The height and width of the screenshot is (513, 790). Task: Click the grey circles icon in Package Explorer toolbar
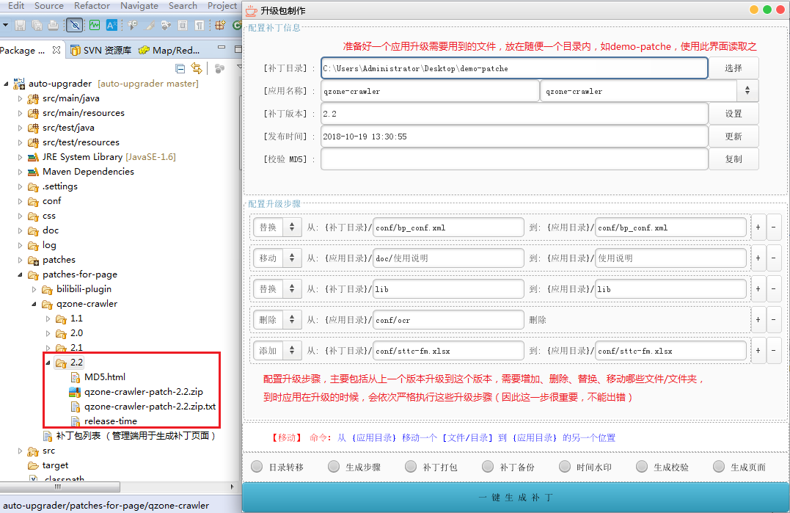(x=219, y=68)
